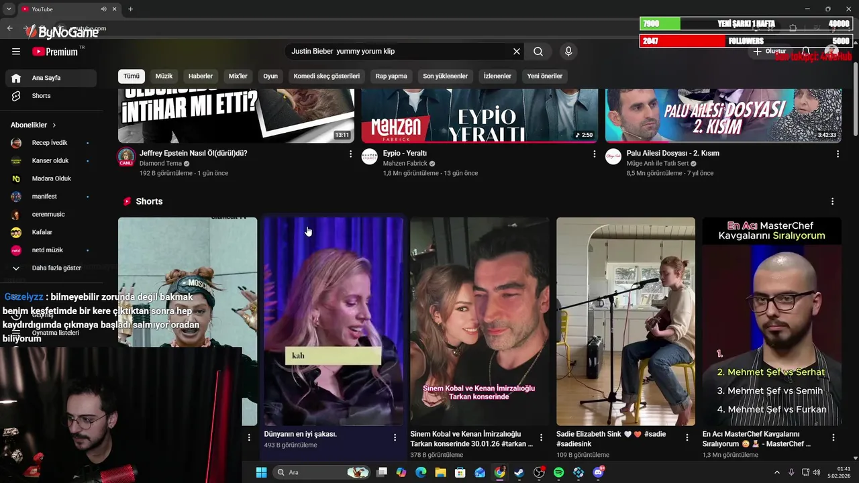Open options for Eypio - Yeraltı video

tap(594, 154)
